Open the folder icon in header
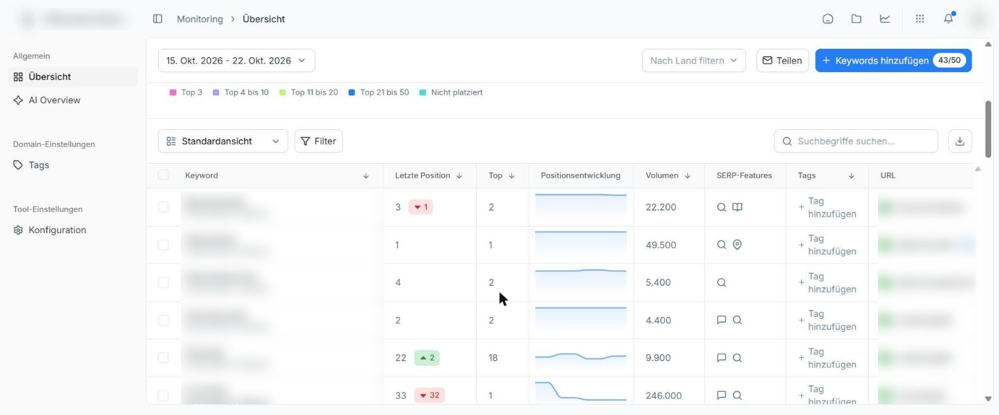 [856, 19]
